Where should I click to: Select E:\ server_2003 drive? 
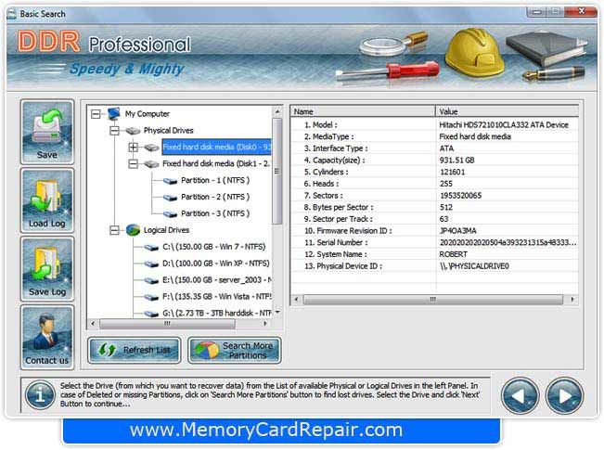pyautogui.click(x=217, y=279)
